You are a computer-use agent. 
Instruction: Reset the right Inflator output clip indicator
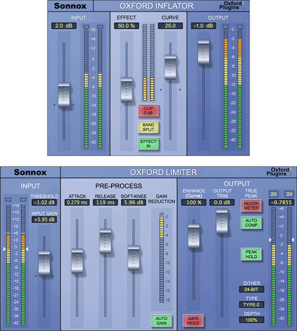240,27
